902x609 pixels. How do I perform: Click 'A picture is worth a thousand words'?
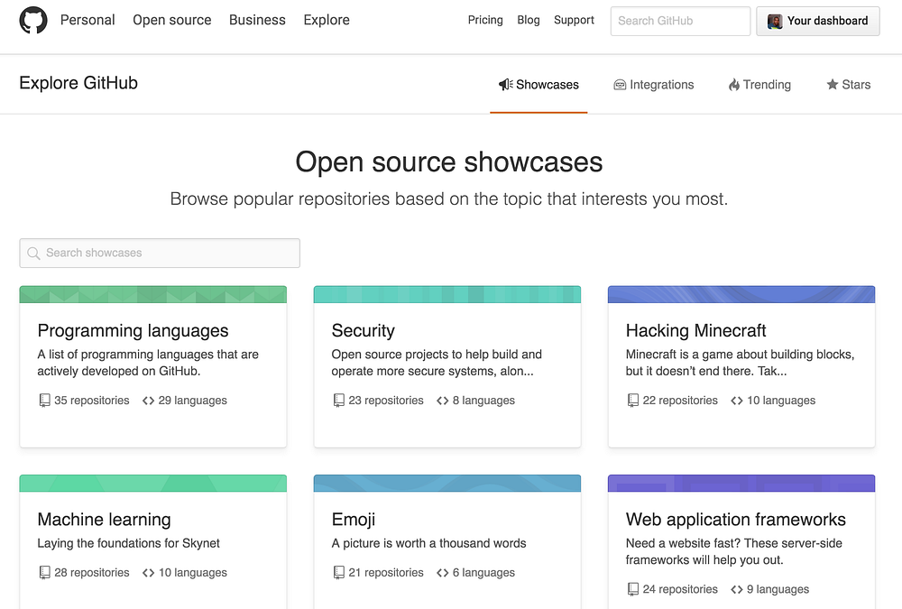point(428,543)
